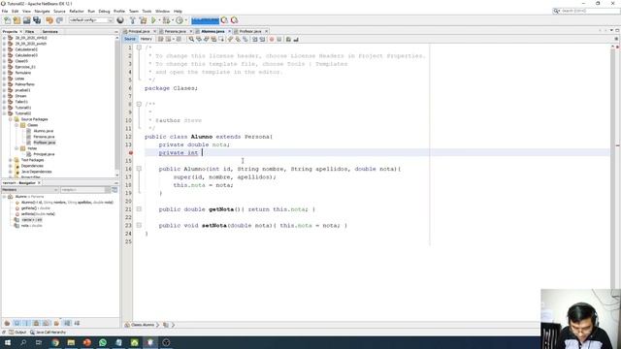The height and width of the screenshot is (349, 621).
Task: Toggle the third Navigator filter button
Action: 26,323
